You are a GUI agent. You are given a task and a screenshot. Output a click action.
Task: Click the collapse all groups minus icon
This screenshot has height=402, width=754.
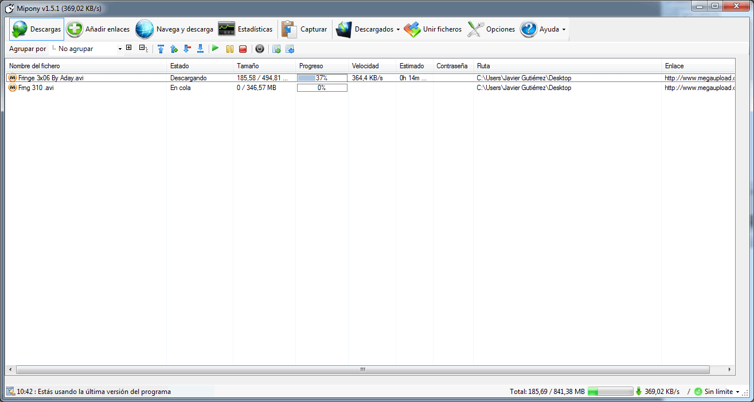pos(143,48)
